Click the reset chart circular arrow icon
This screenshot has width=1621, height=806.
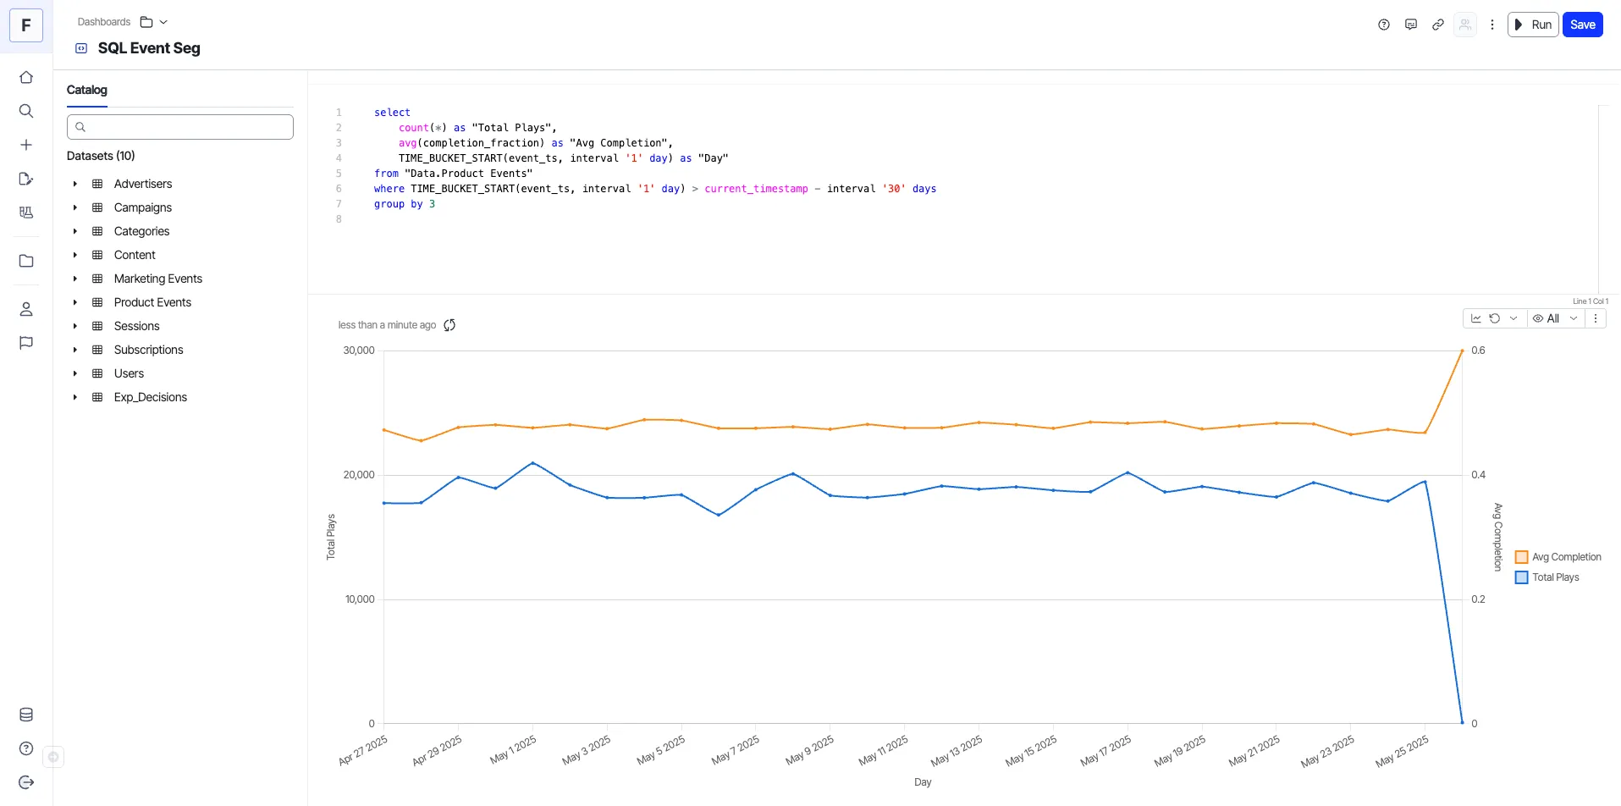click(1495, 318)
